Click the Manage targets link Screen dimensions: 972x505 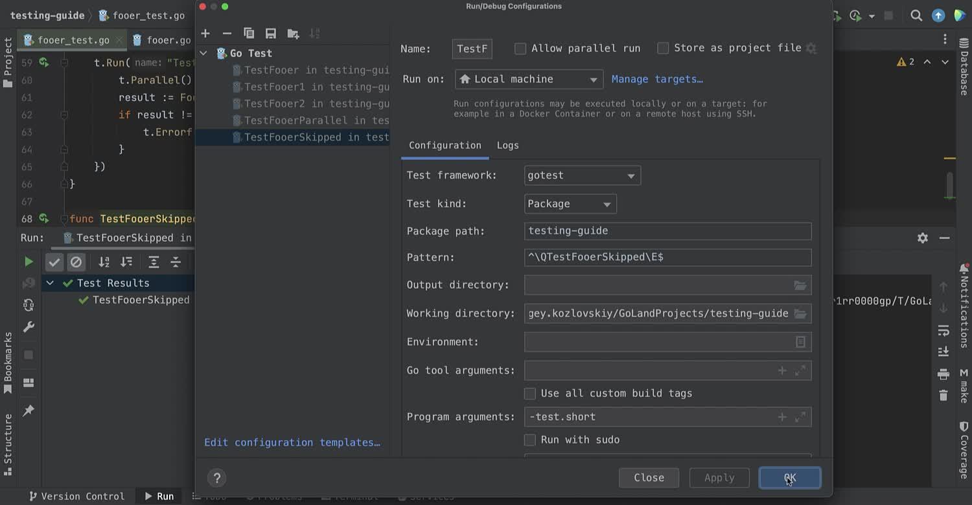click(x=657, y=79)
